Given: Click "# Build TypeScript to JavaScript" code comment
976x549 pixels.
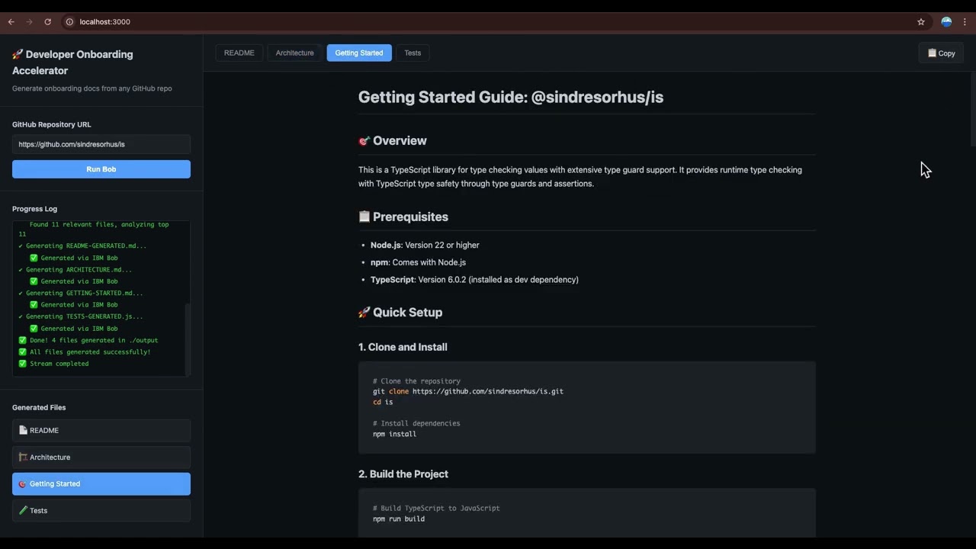Looking at the screenshot, I should click(436, 509).
